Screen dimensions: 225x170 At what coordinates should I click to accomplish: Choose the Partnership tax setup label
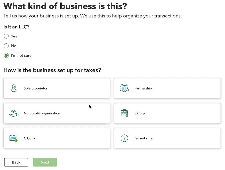[x=143, y=88]
